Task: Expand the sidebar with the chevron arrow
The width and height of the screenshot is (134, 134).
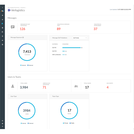Action: point(2,7)
